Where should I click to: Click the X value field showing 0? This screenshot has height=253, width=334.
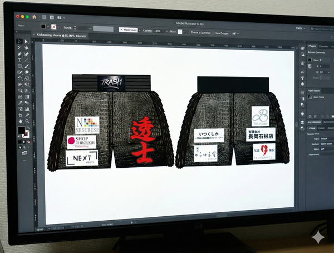point(324,66)
